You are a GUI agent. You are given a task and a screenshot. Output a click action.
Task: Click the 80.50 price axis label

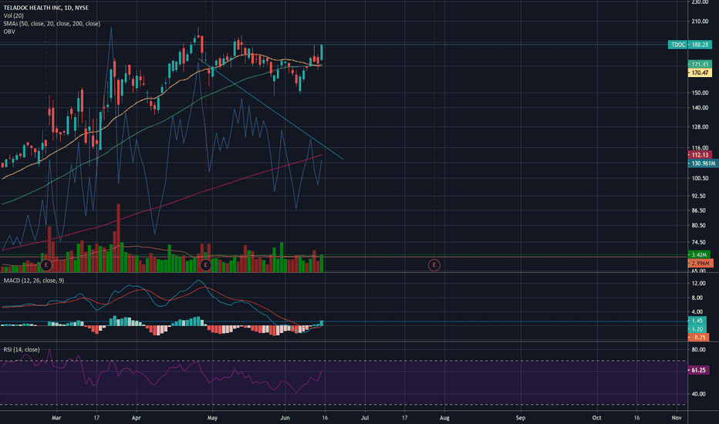coord(698,225)
